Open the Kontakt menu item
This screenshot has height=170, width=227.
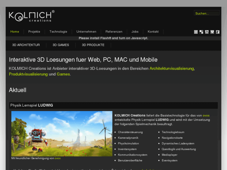coord(153,32)
